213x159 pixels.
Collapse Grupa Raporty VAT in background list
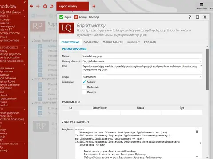coord(32,103)
